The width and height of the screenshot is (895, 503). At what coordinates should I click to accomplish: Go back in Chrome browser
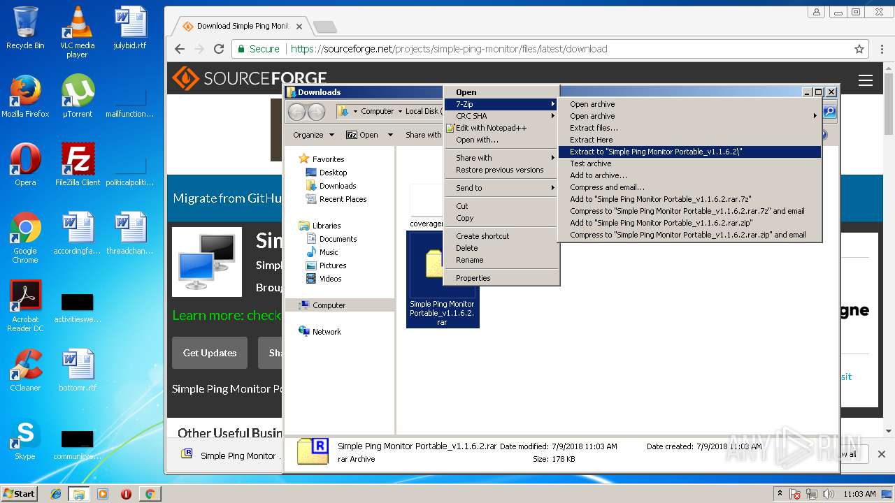180,49
